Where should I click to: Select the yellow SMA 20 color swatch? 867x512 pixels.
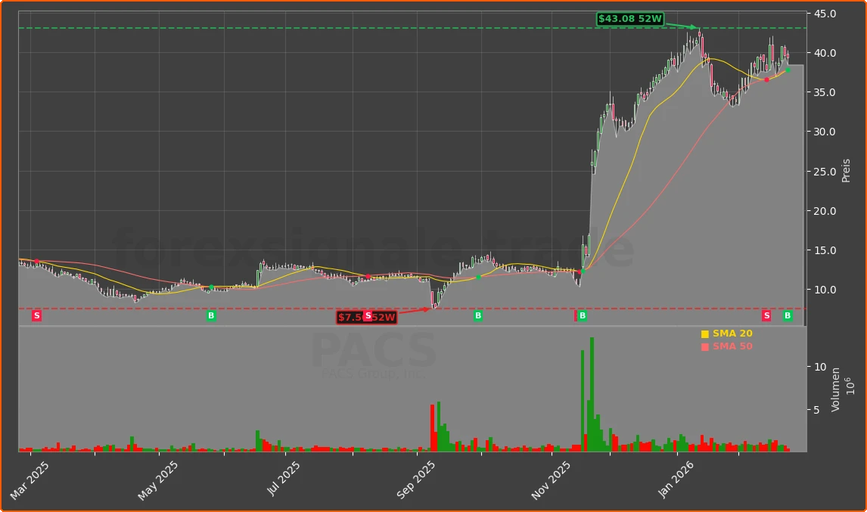(x=707, y=333)
